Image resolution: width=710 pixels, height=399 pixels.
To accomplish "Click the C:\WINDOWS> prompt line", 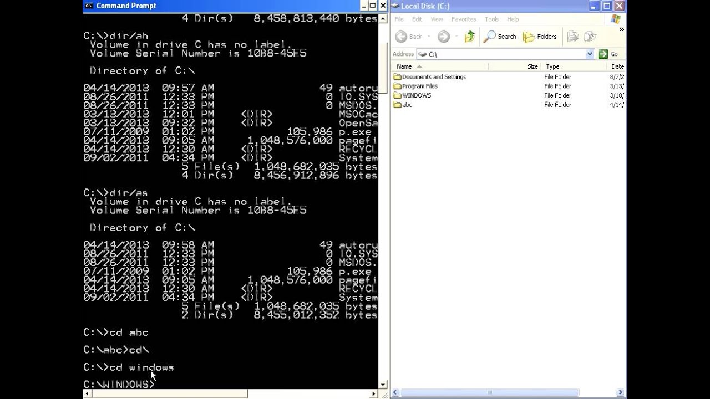I will pos(119,385).
